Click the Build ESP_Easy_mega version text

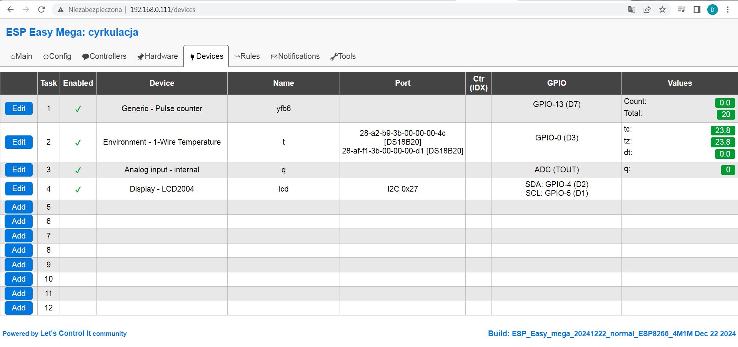(x=612, y=334)
